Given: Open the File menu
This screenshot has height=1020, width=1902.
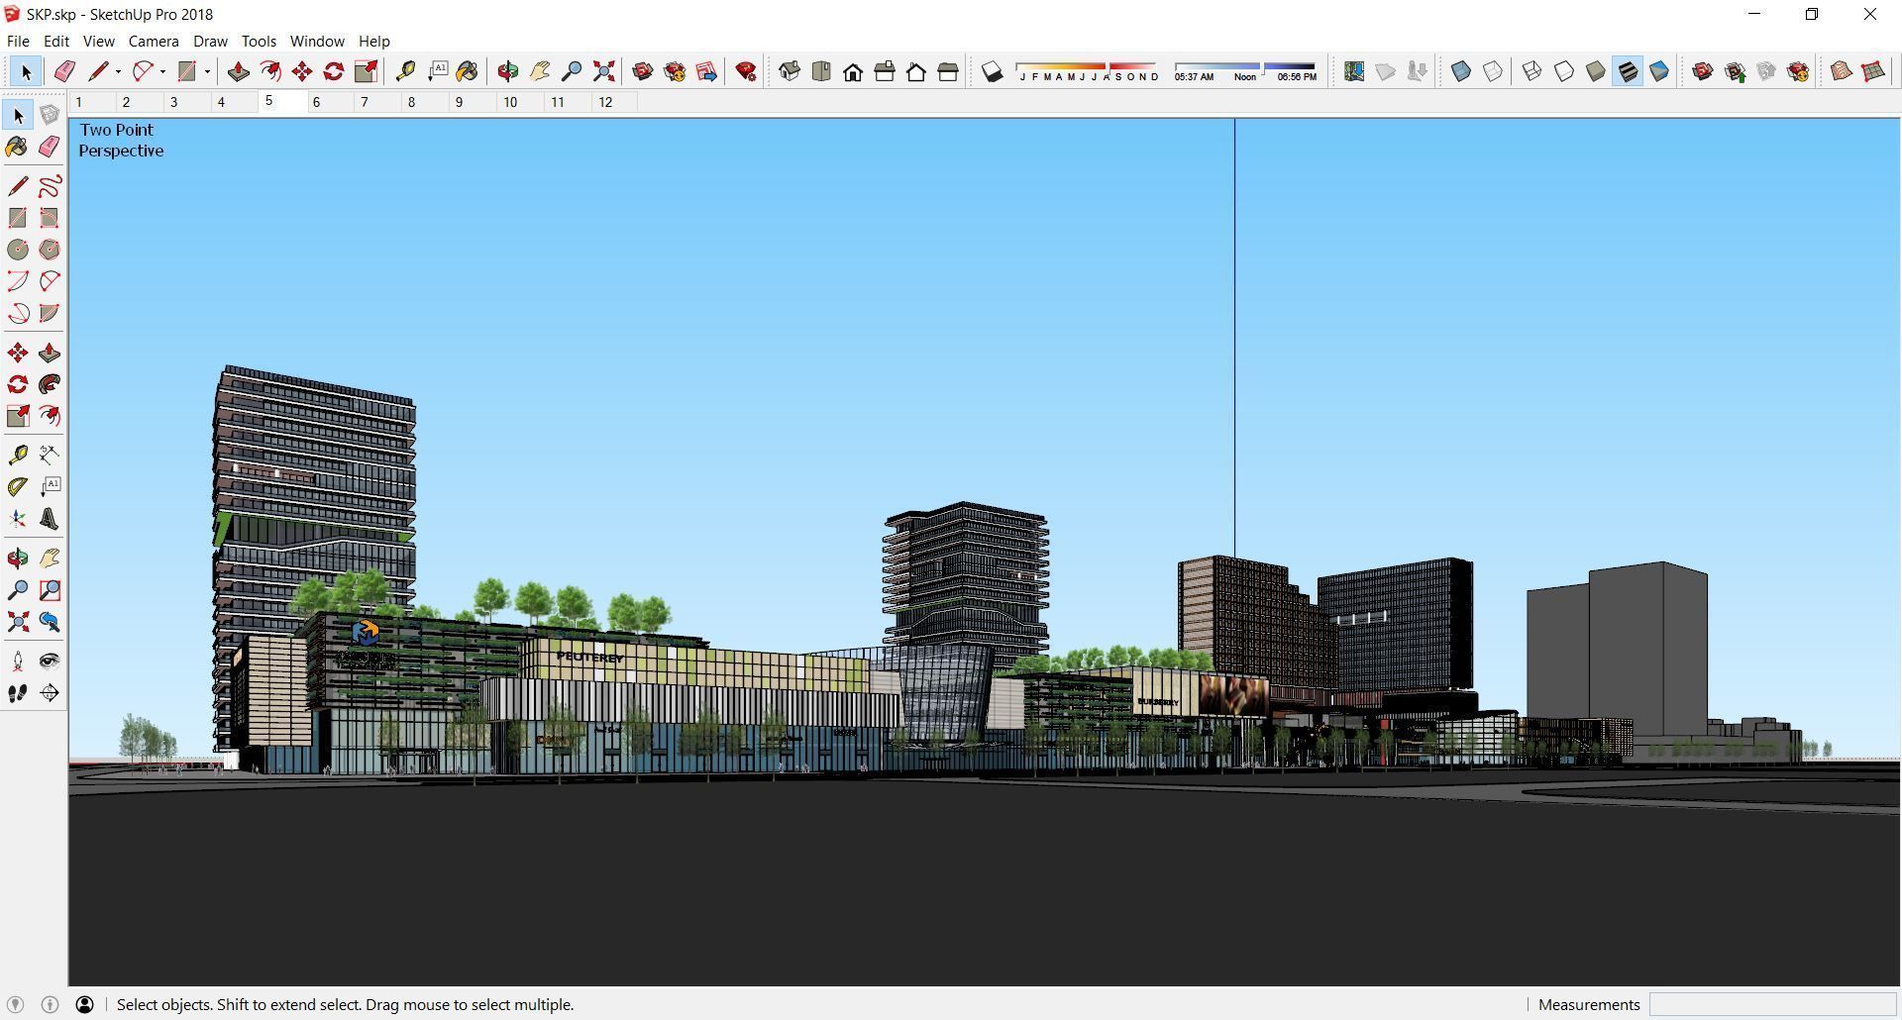Looking at the screenshot, I should (x=18, y=42).
